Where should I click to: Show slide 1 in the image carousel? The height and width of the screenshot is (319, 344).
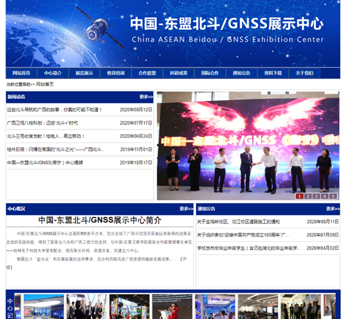tap(299, 197)
